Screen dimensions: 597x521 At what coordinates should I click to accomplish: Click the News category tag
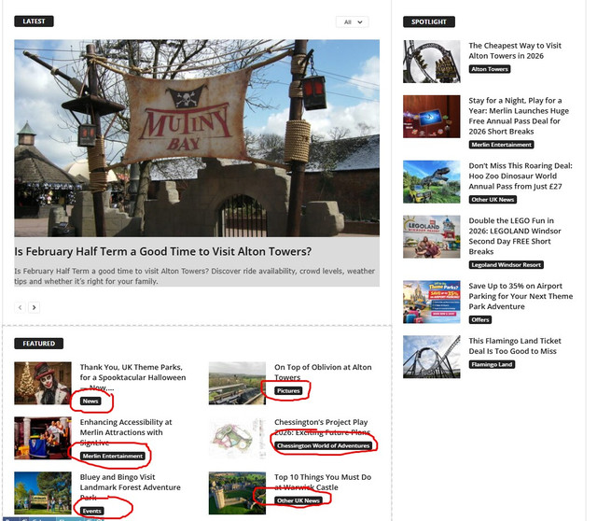click(90, 401)
